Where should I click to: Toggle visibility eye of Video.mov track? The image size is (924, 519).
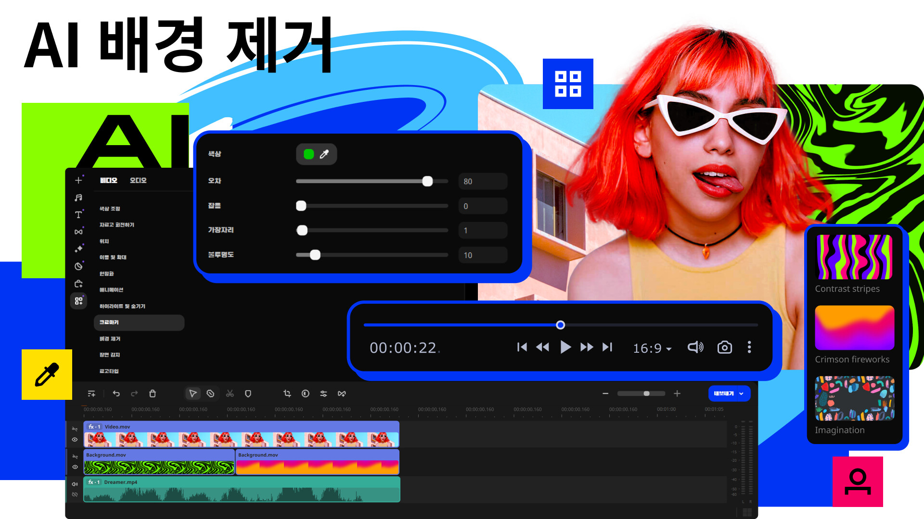75,439
